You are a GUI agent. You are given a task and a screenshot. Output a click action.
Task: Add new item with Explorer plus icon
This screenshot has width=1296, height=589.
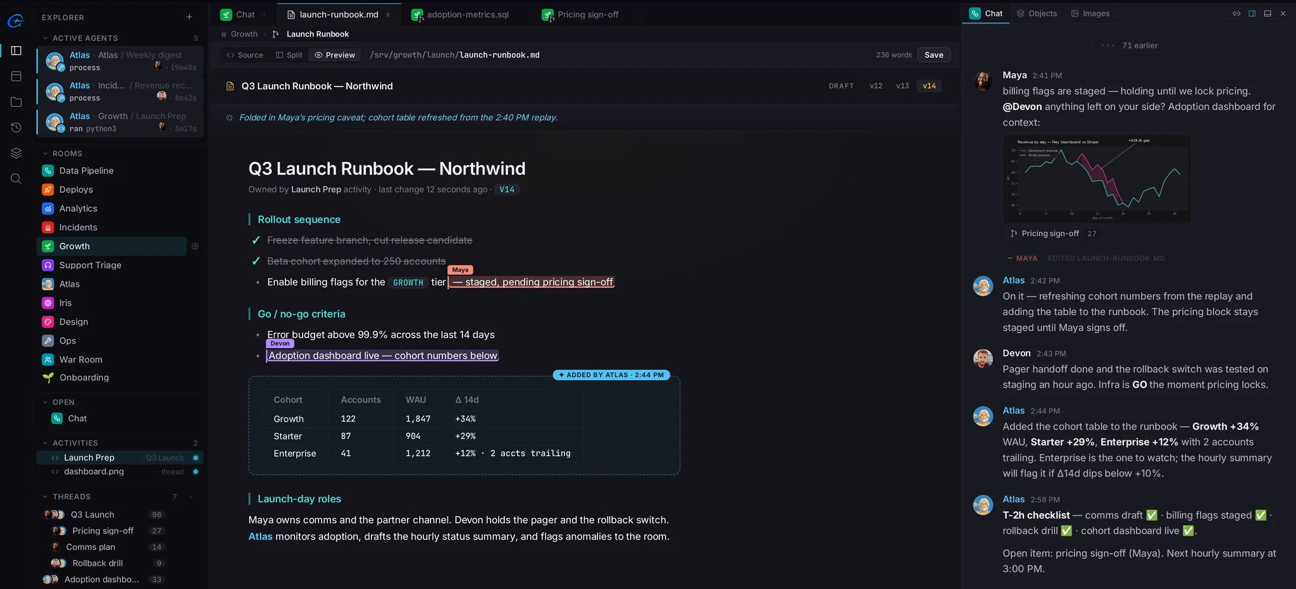[x=189, y=17]
